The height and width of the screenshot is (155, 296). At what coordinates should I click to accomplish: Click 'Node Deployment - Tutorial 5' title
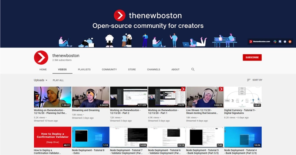[x=202, y=152]
